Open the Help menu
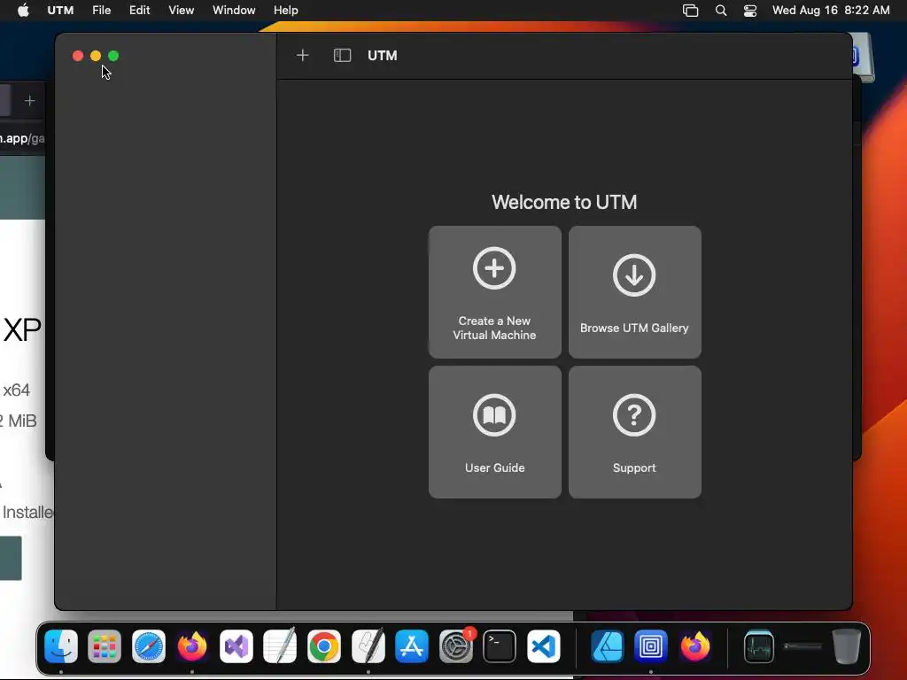Viewport: 907px width, 680px height. [286, 11]
